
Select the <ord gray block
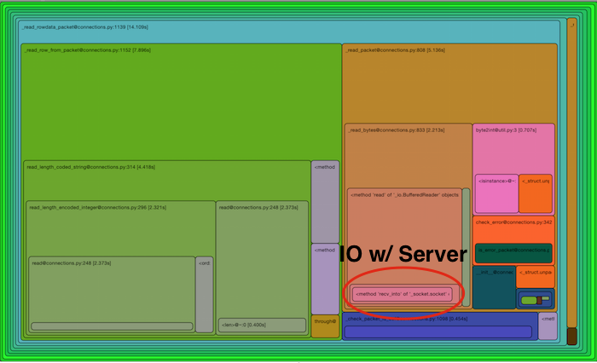click(204, 295)
